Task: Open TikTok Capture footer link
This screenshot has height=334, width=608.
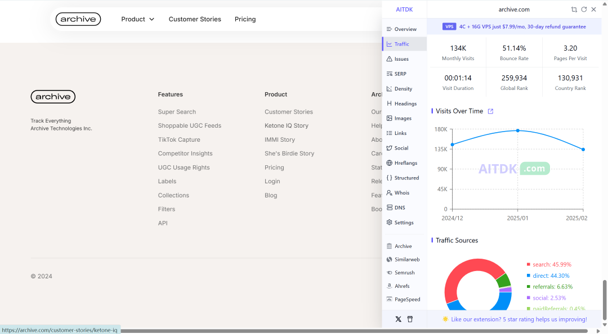Action: point(179,139)
